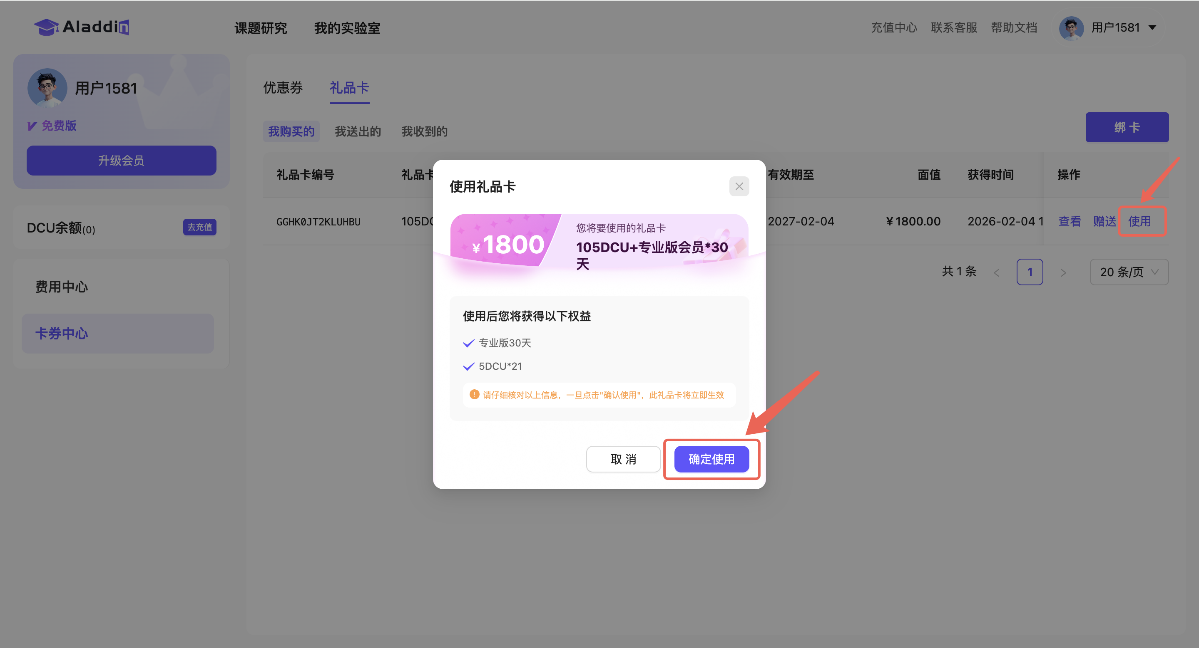Open the 20 条/页 page size dropdown
This screenshot has height=648, width=1199.
point(1129,272)
